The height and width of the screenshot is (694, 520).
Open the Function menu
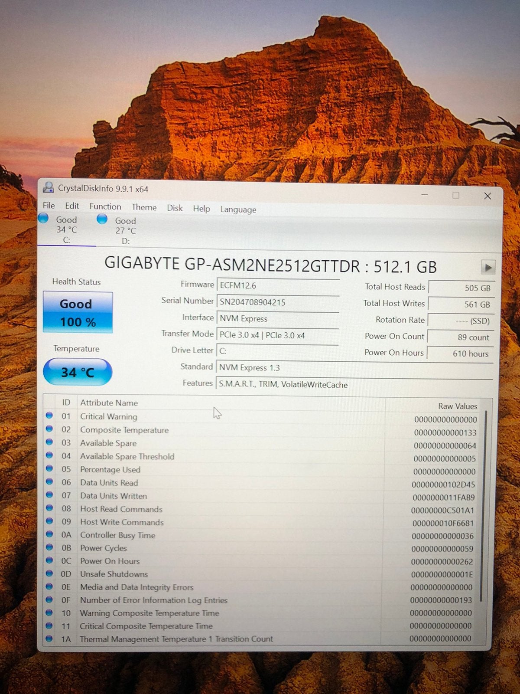(105, 206)
